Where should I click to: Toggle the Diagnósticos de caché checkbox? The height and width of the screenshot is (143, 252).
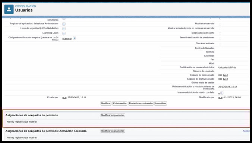(x=220, y=34)
